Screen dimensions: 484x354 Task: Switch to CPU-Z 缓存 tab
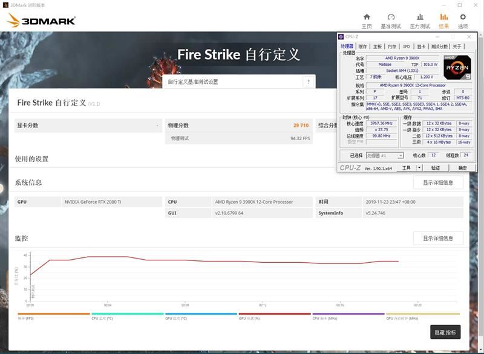pyautogui.click(x=362, y=47)
